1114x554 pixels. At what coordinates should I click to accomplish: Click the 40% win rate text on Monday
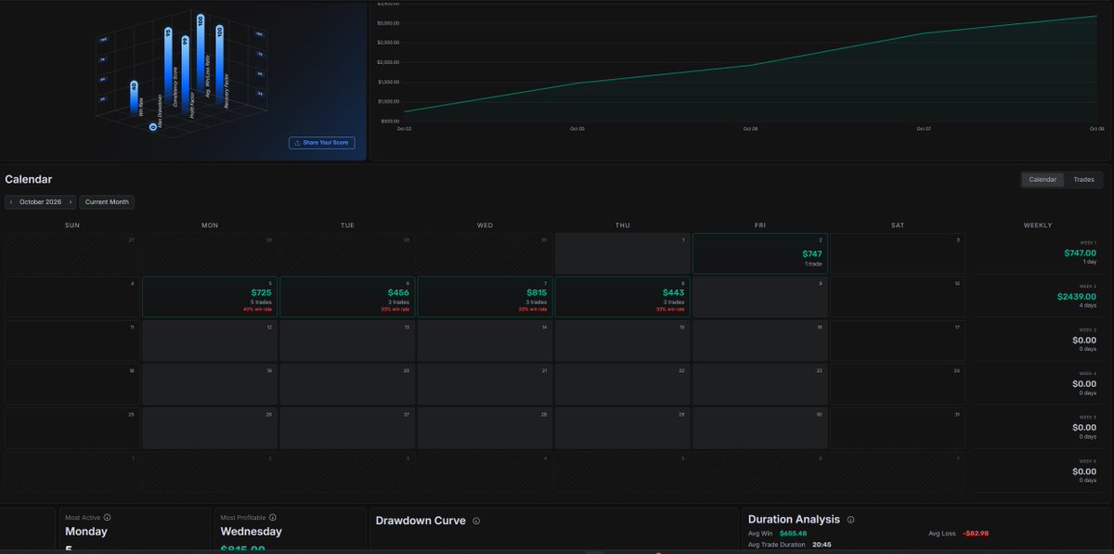click(x=257, y=309)
